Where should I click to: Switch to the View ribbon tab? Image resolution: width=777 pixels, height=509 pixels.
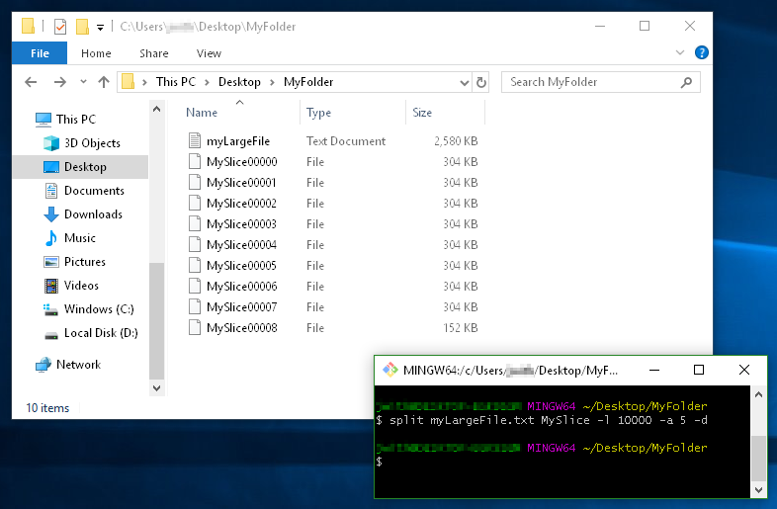(209, 53)
